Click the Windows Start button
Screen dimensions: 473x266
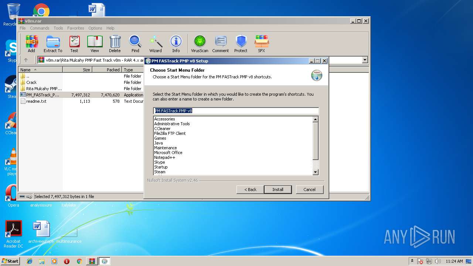10,261
